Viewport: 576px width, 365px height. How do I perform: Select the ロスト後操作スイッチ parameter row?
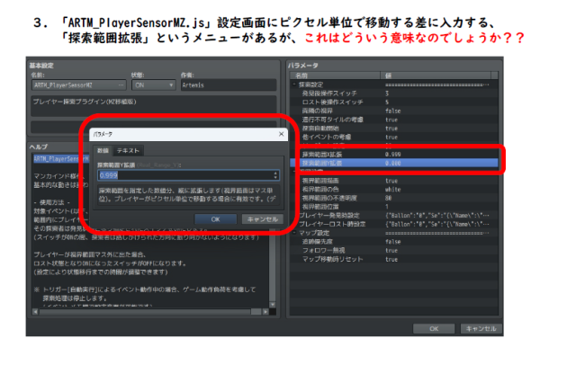(x=394, y=102)
